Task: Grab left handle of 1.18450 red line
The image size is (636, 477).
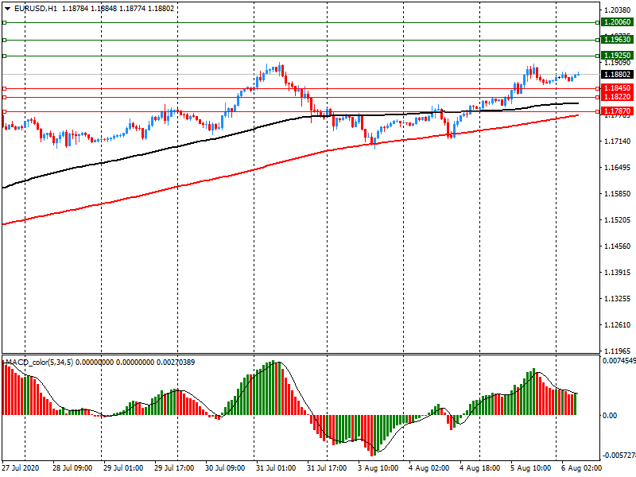Action: (x=5, y=88)
